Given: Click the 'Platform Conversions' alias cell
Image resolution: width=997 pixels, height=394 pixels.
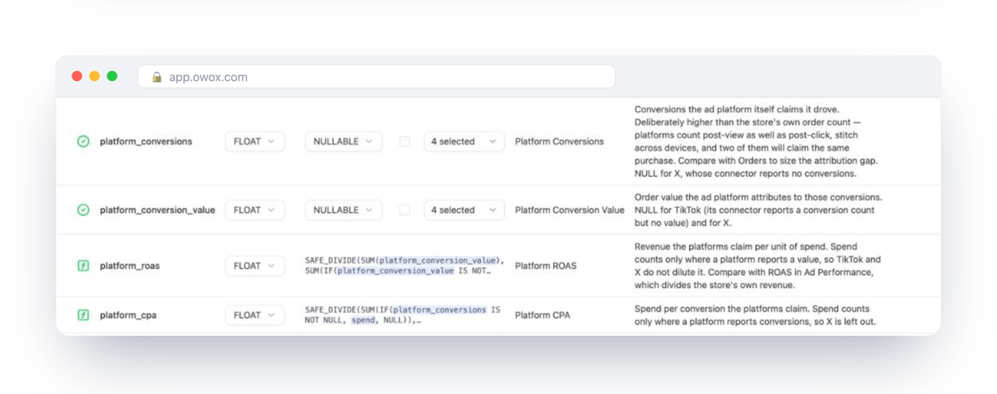Looking at the screenshot, I should tap(560, 142).
